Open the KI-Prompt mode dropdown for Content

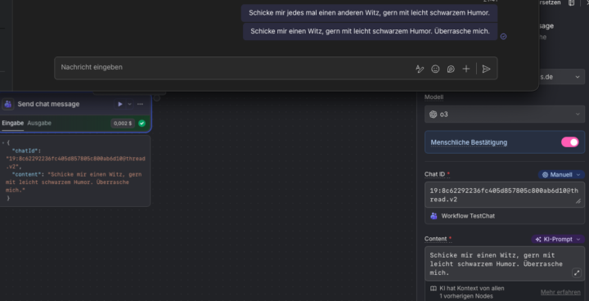tap(558, 240)
